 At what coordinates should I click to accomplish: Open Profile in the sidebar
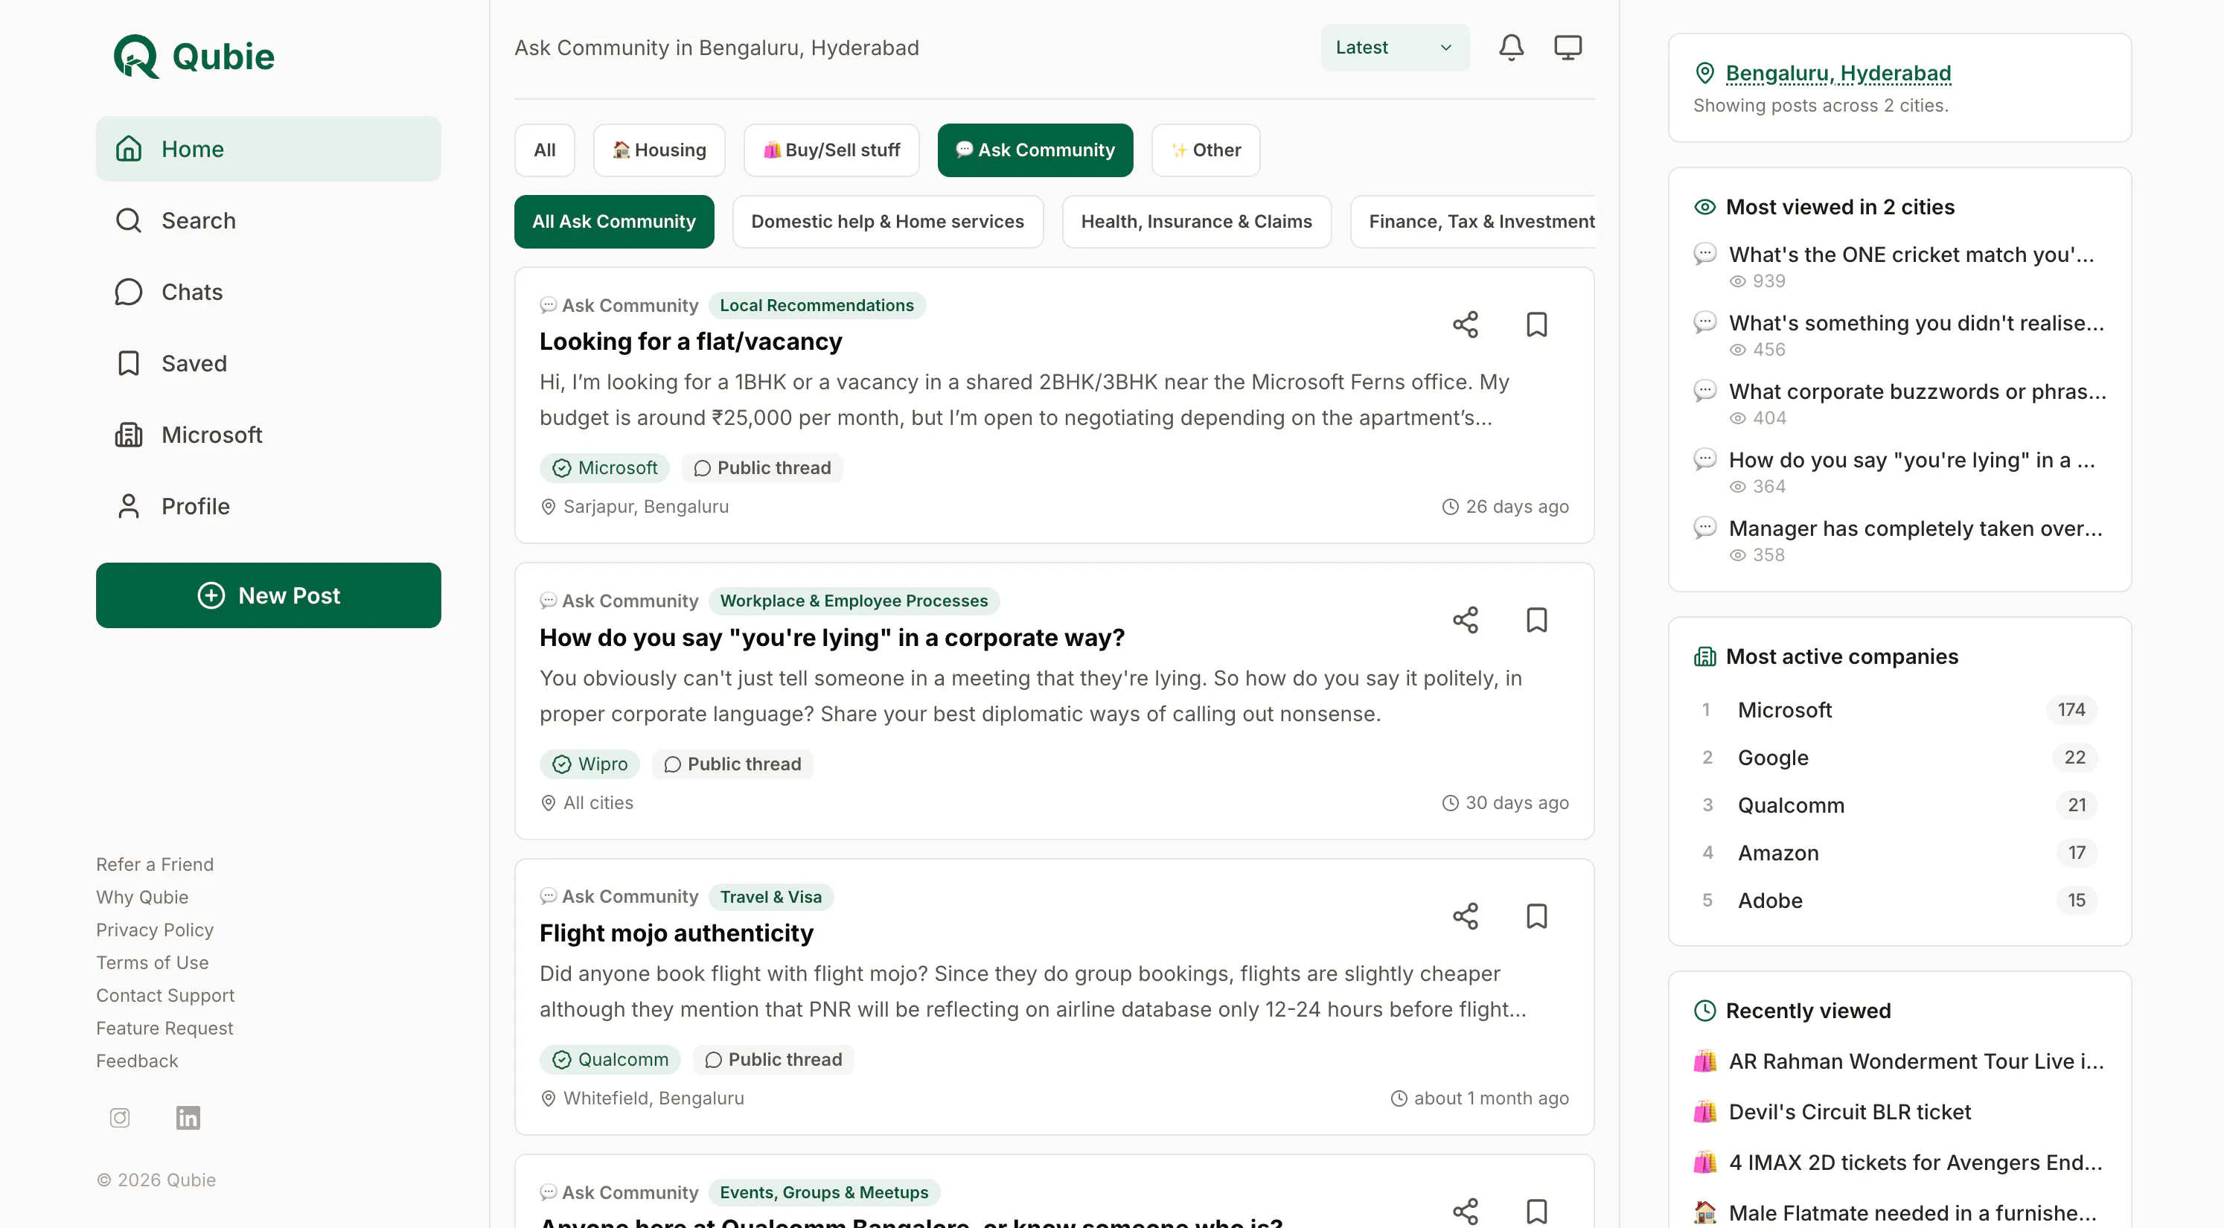pos(269,507)
